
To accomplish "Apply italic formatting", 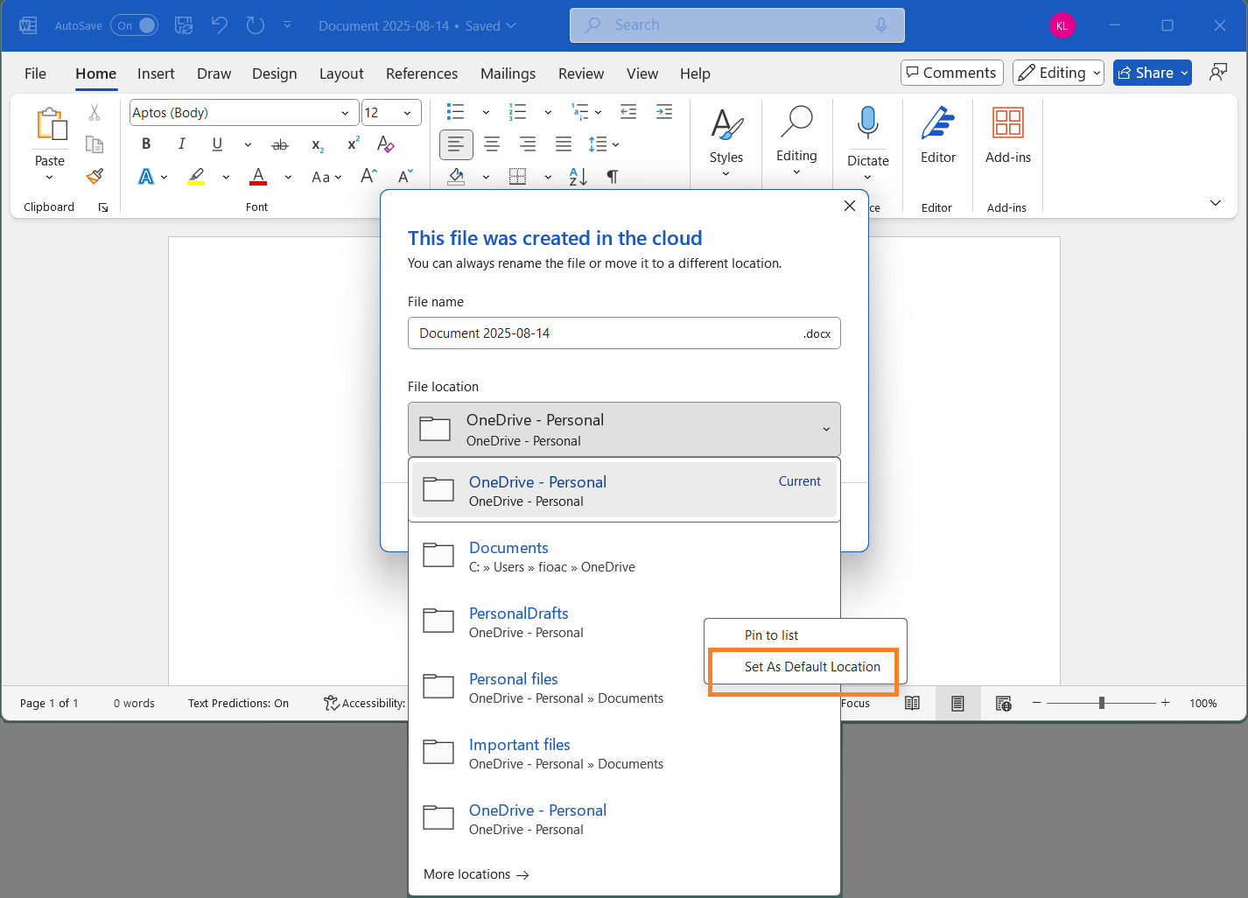I will pyautogui.click(x=181, y=144).
